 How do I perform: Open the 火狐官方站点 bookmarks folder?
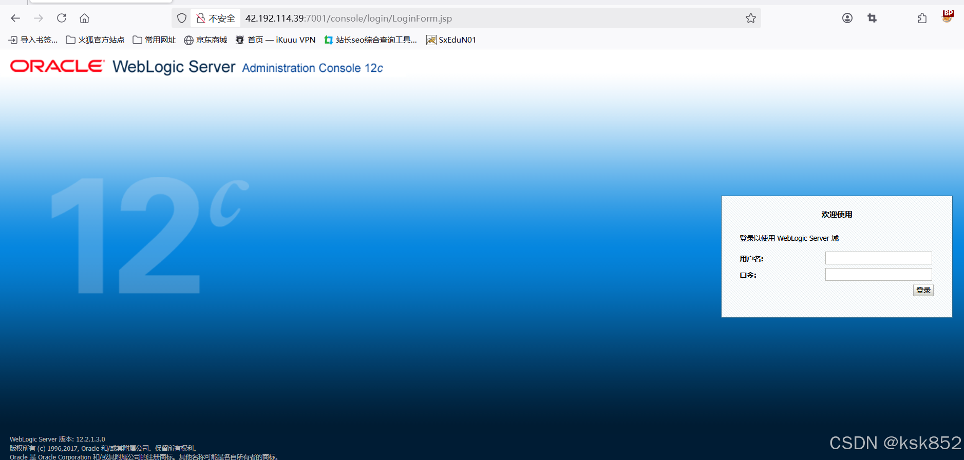96,40
